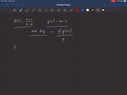Open the search tool
The height and width of the screenshot is (95, 127).
(x=12, y=5)
